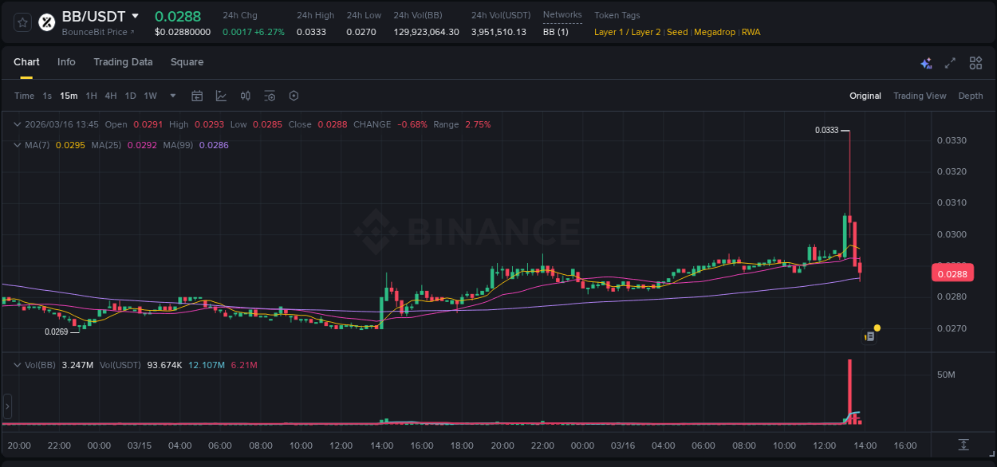The width and height of the screenshot is (997, 467).
Task: Open the indicator settings icon
Action: point(270,95)
